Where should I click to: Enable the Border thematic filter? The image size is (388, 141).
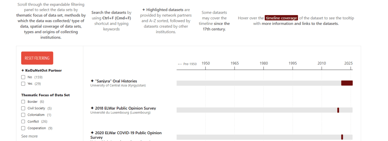click(x=23, y=101)
